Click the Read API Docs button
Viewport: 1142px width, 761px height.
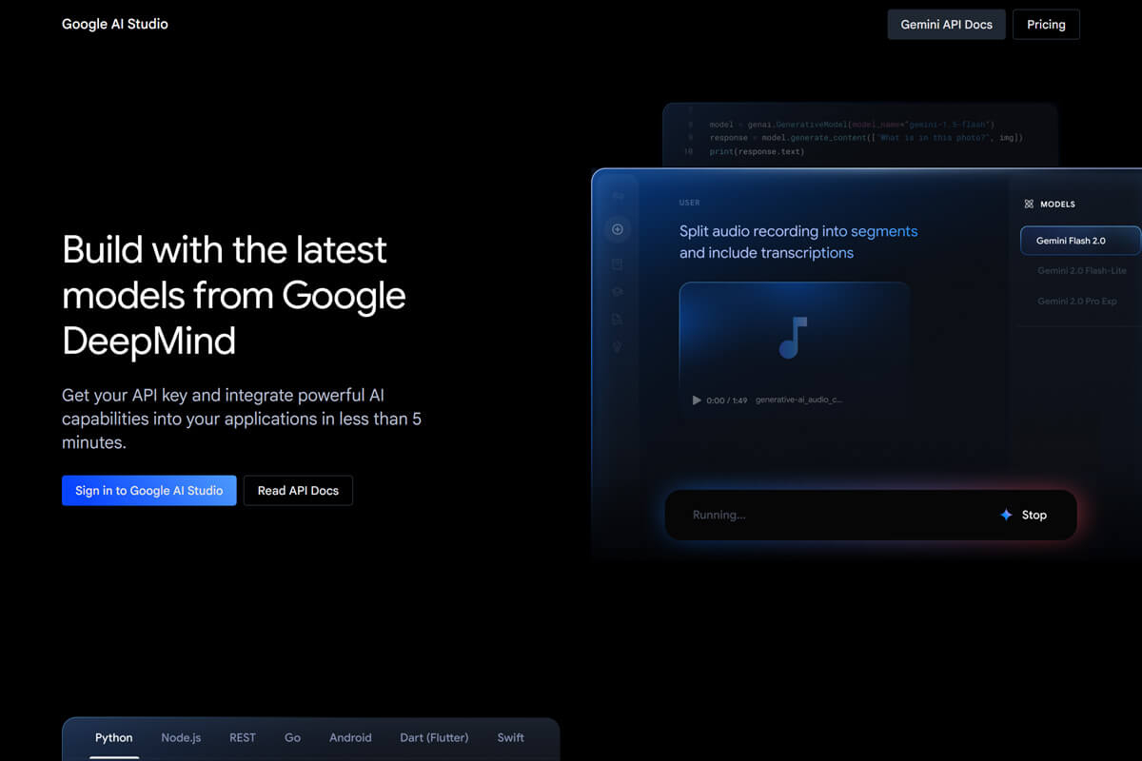point(298,491)
